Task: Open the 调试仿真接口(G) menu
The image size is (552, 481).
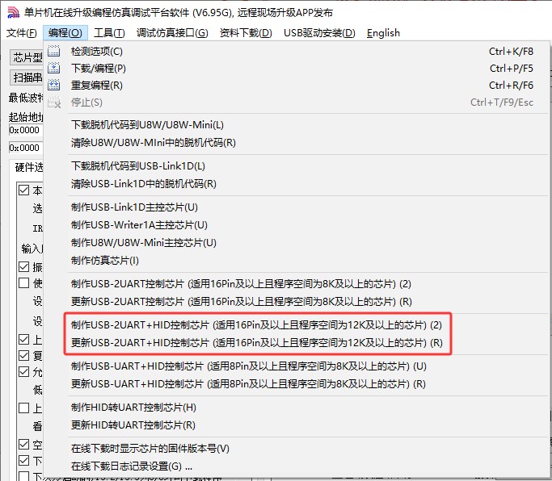Action: click(172, 33)
